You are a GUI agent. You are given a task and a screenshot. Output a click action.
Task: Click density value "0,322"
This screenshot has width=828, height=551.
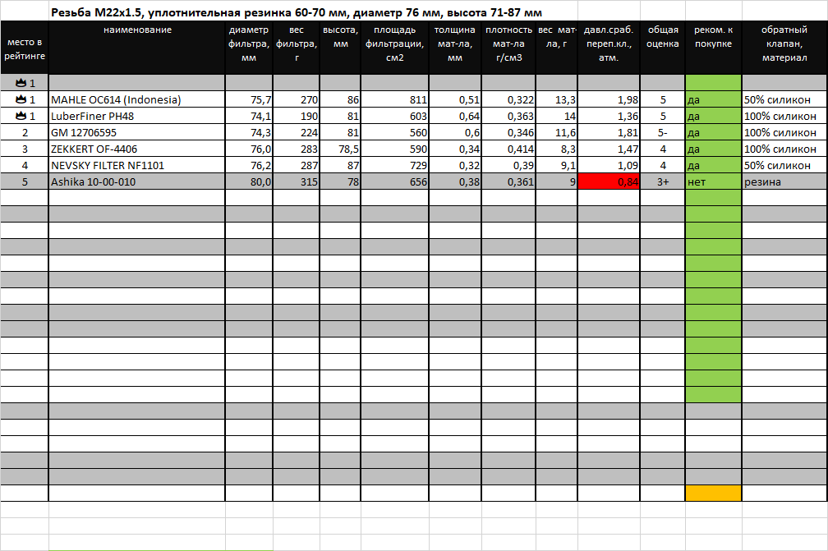pos(508,99)
